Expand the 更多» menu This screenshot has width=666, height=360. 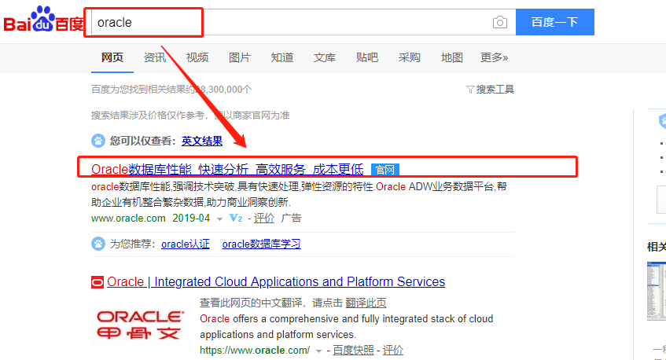click(x=494, y=57)
